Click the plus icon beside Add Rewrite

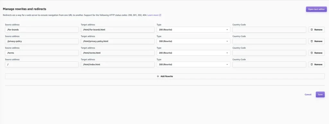pos(158,76)
